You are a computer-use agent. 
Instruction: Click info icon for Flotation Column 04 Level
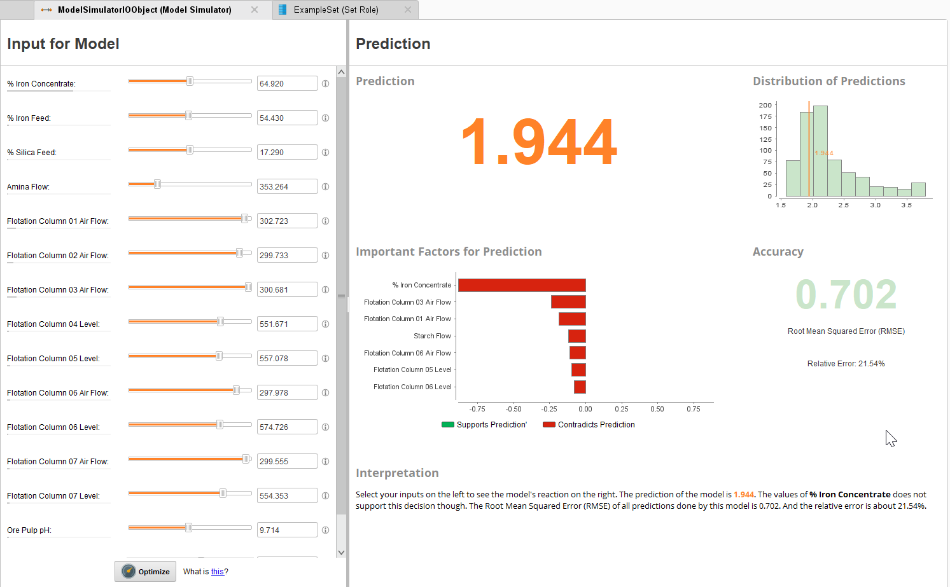pyautogui.click(x=325, y=324)
